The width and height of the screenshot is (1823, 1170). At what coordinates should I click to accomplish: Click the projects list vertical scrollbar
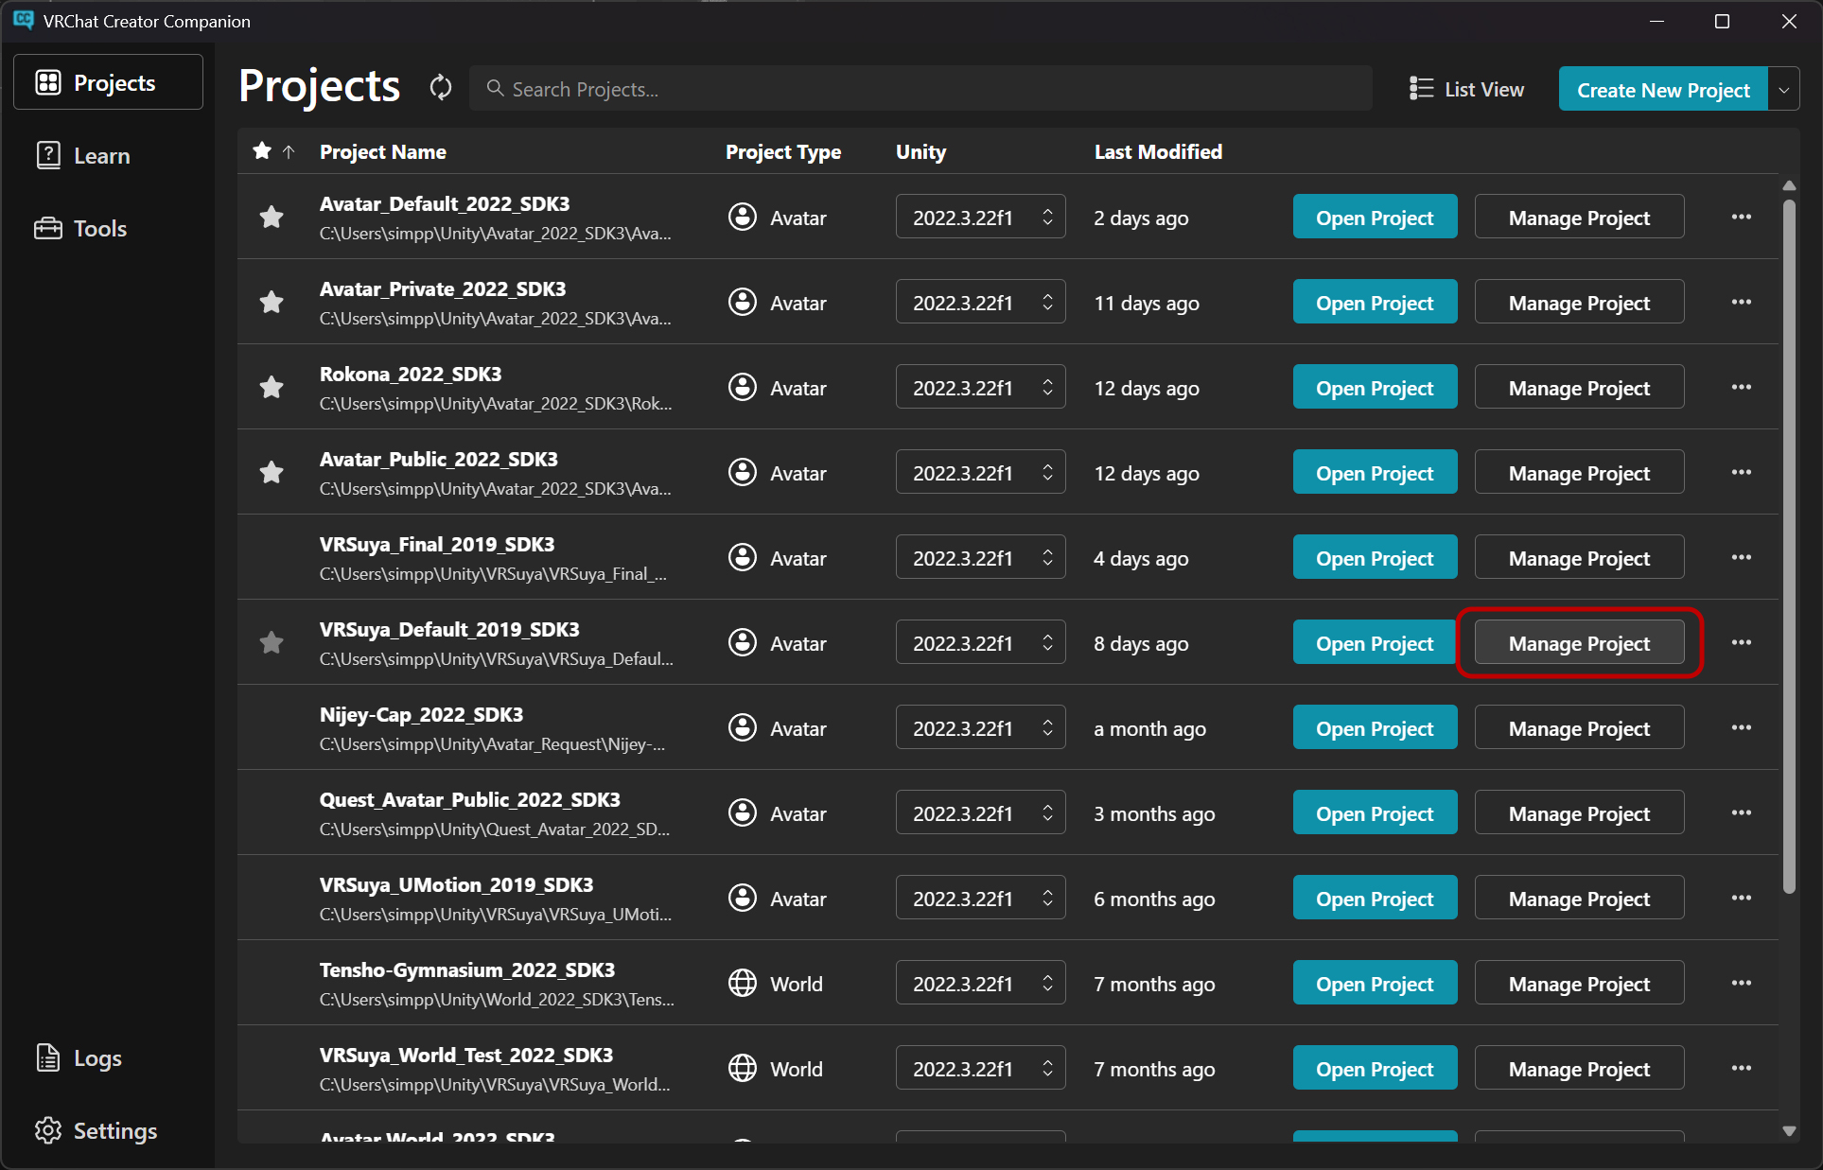tap(1788, 546)
